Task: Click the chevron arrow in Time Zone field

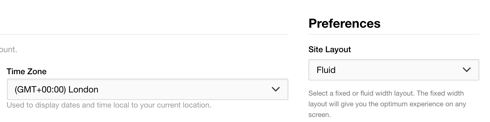Action: [275, 90]
